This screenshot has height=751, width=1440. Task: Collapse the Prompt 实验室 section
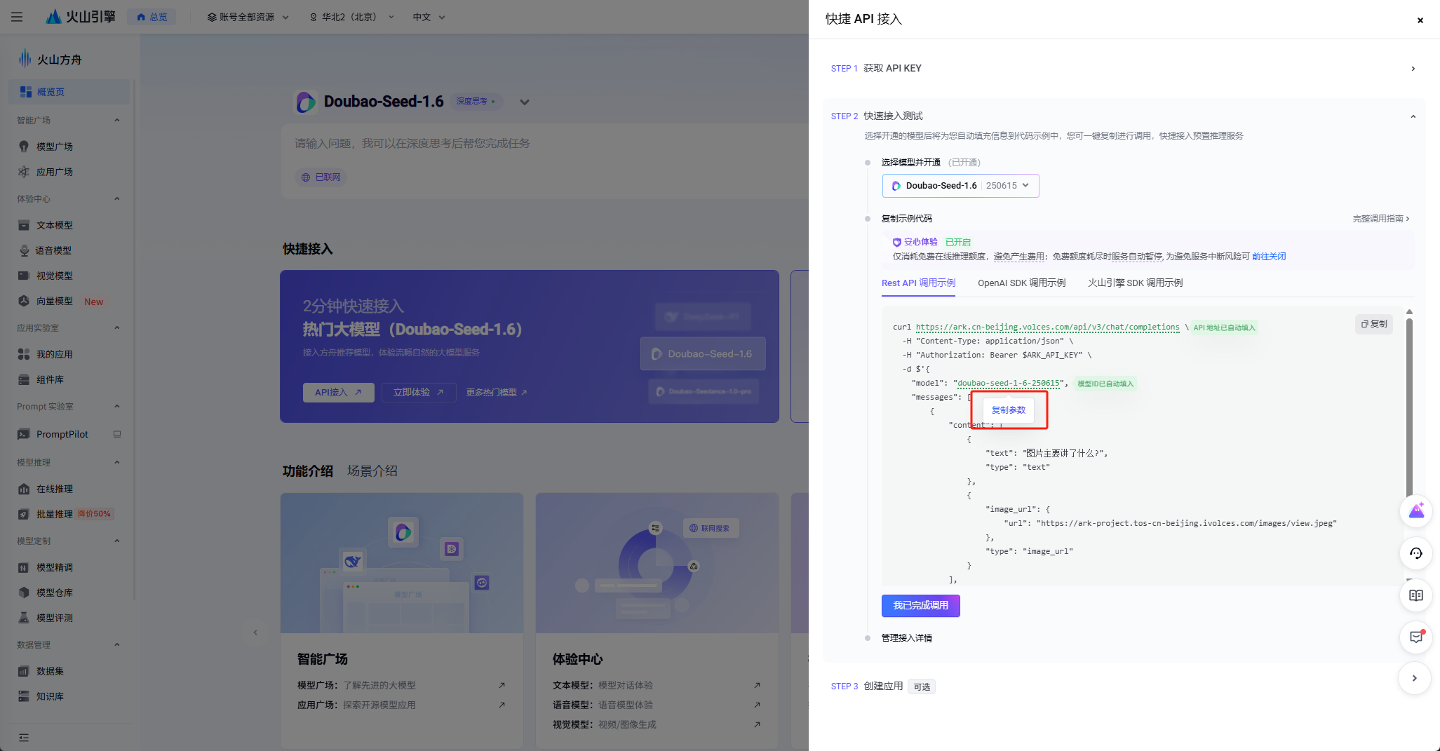117,406
